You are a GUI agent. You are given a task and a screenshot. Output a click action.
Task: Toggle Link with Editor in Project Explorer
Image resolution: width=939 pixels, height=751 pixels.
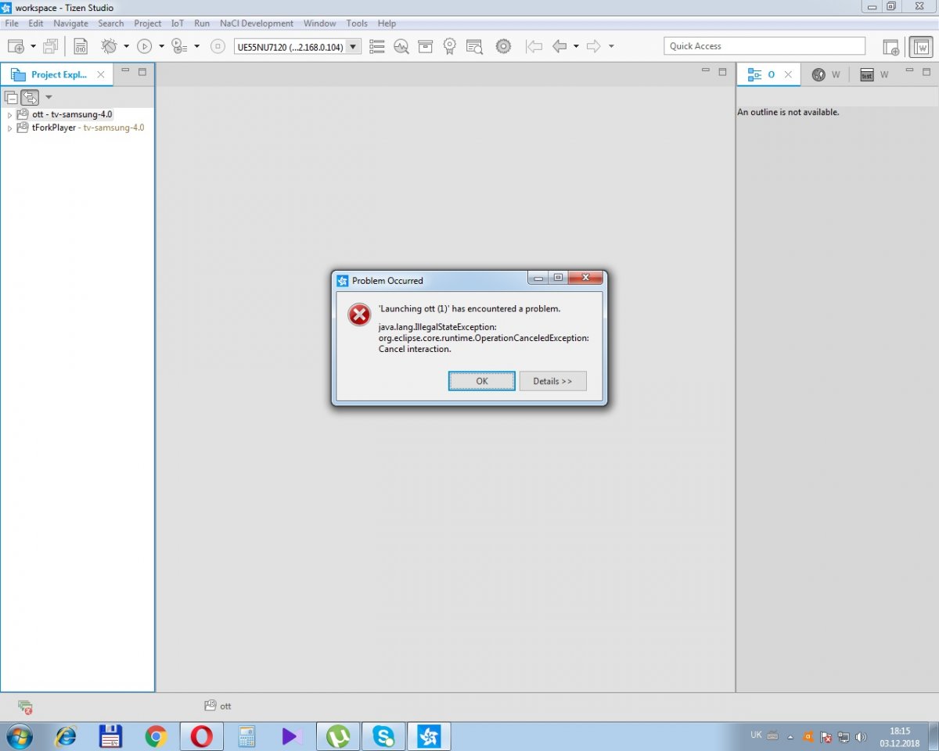pyautogui.click(x=30, y=97)
